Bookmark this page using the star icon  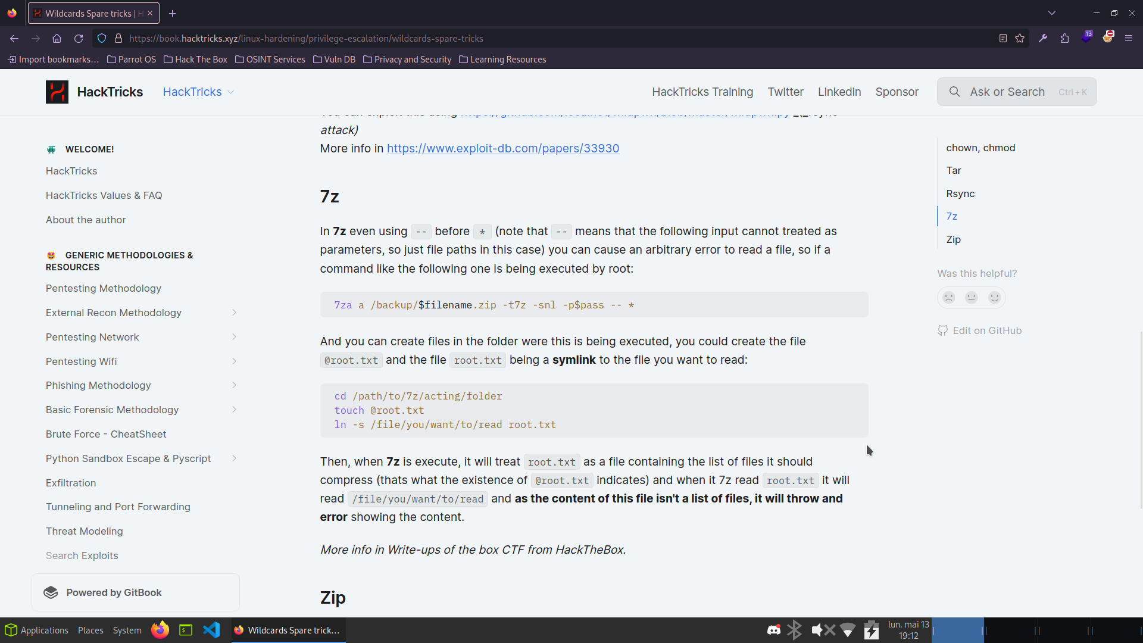1020,38
